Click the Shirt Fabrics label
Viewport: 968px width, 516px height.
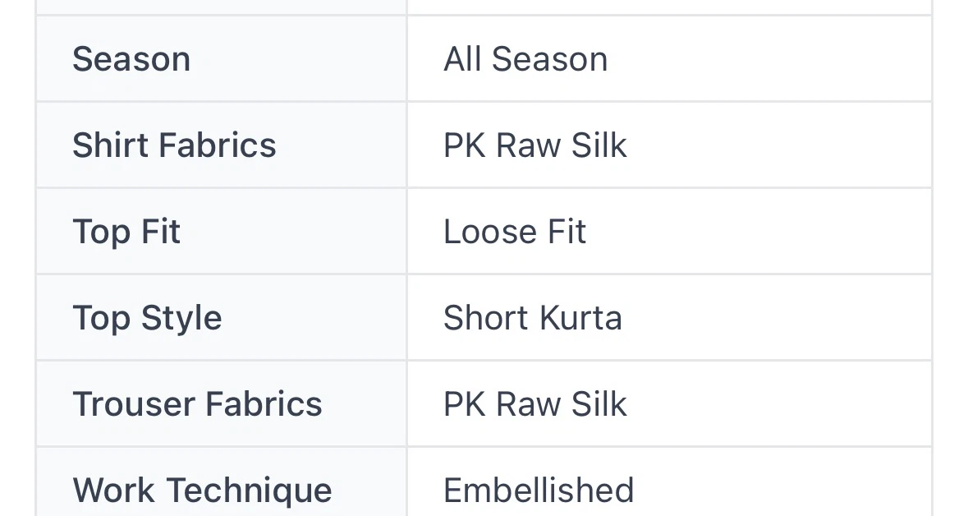click(174, 145)
